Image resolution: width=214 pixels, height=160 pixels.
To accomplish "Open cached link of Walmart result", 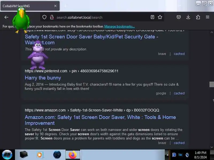I will (179, 54).
